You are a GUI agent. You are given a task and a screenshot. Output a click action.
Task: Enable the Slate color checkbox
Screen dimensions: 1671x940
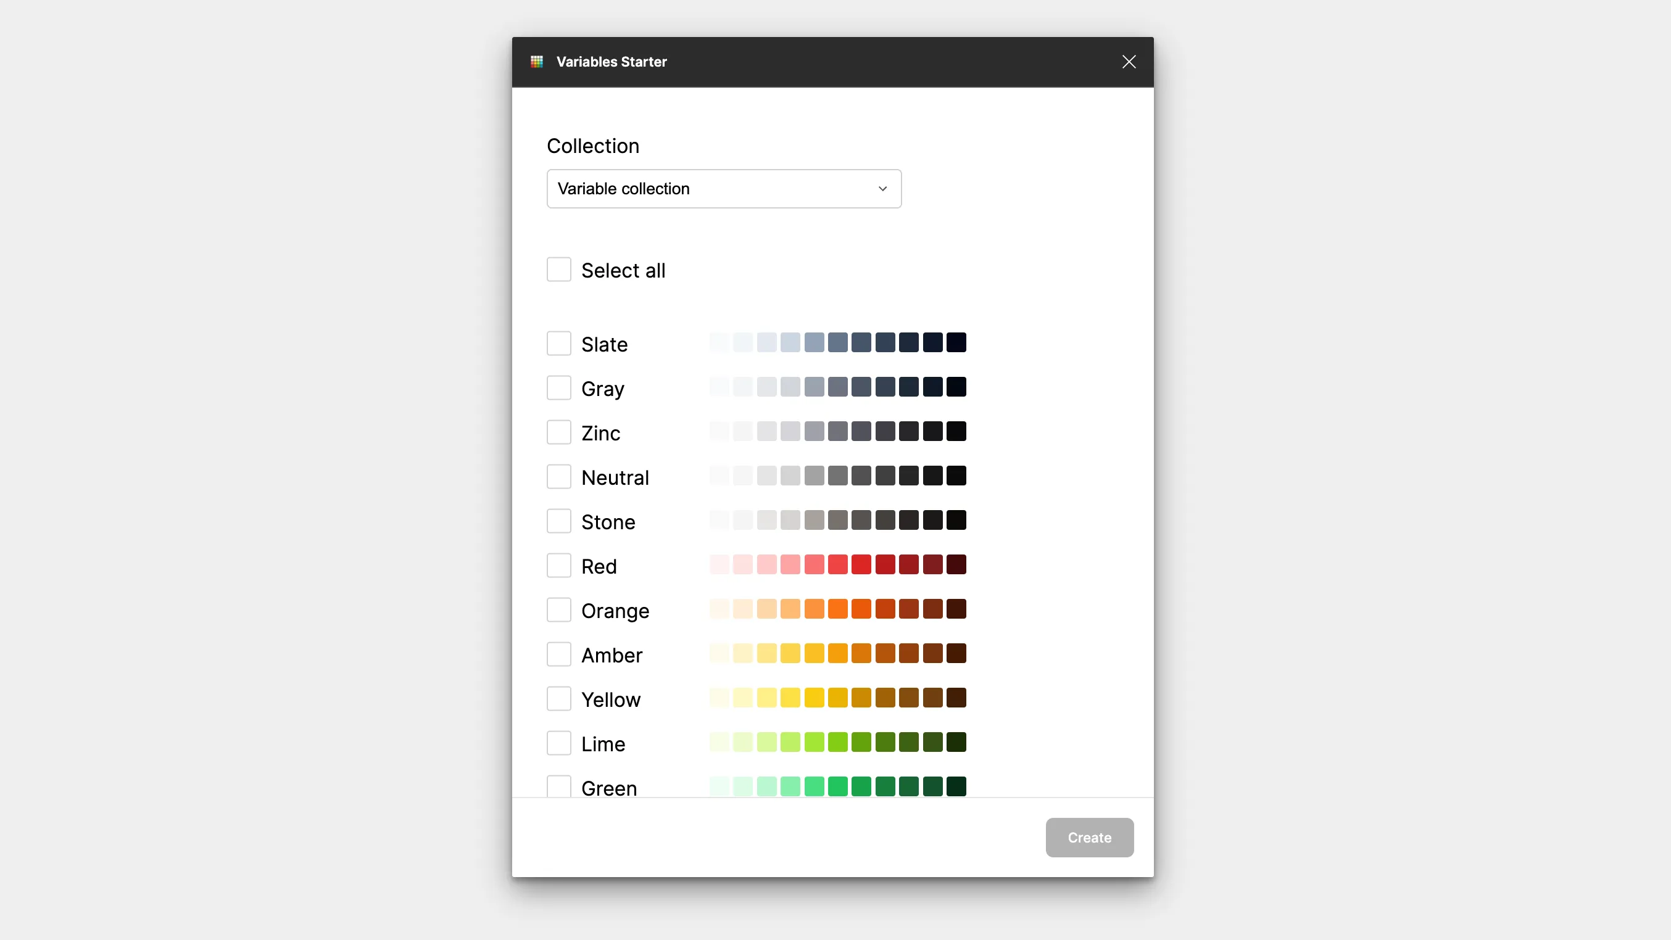click(x=558, y=344)
